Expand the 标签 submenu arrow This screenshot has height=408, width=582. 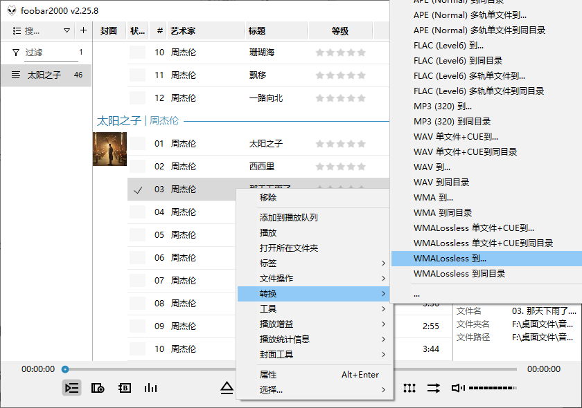[x=383, y=263]
